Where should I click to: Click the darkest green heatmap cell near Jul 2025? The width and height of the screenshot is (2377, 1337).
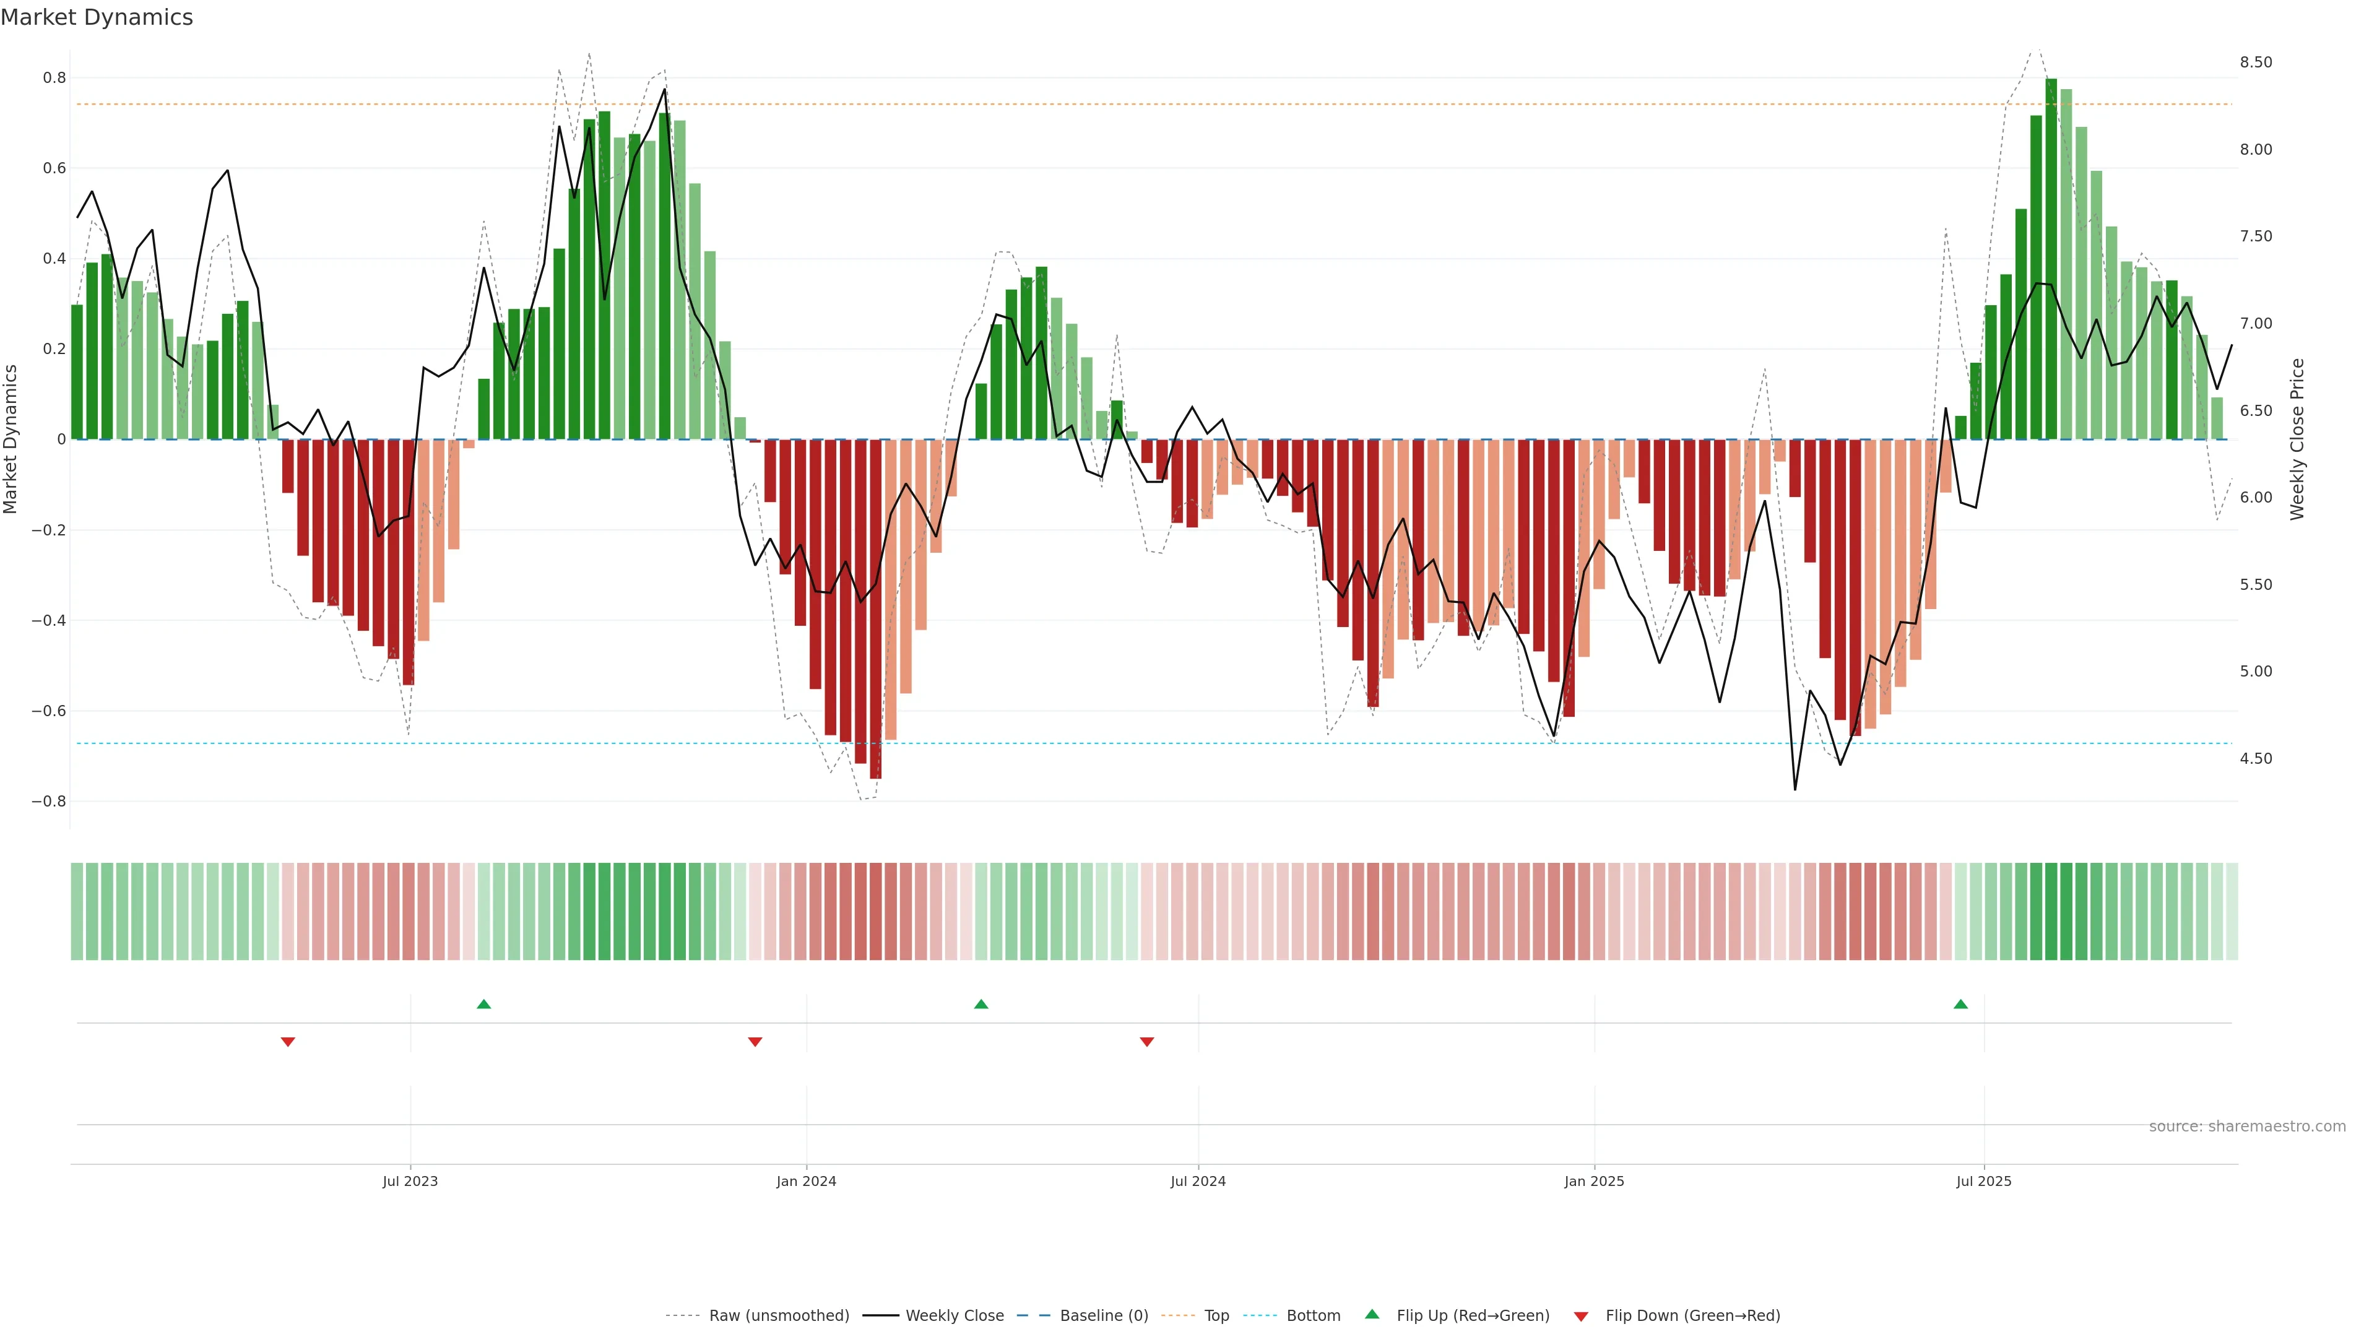point(2051,912)
